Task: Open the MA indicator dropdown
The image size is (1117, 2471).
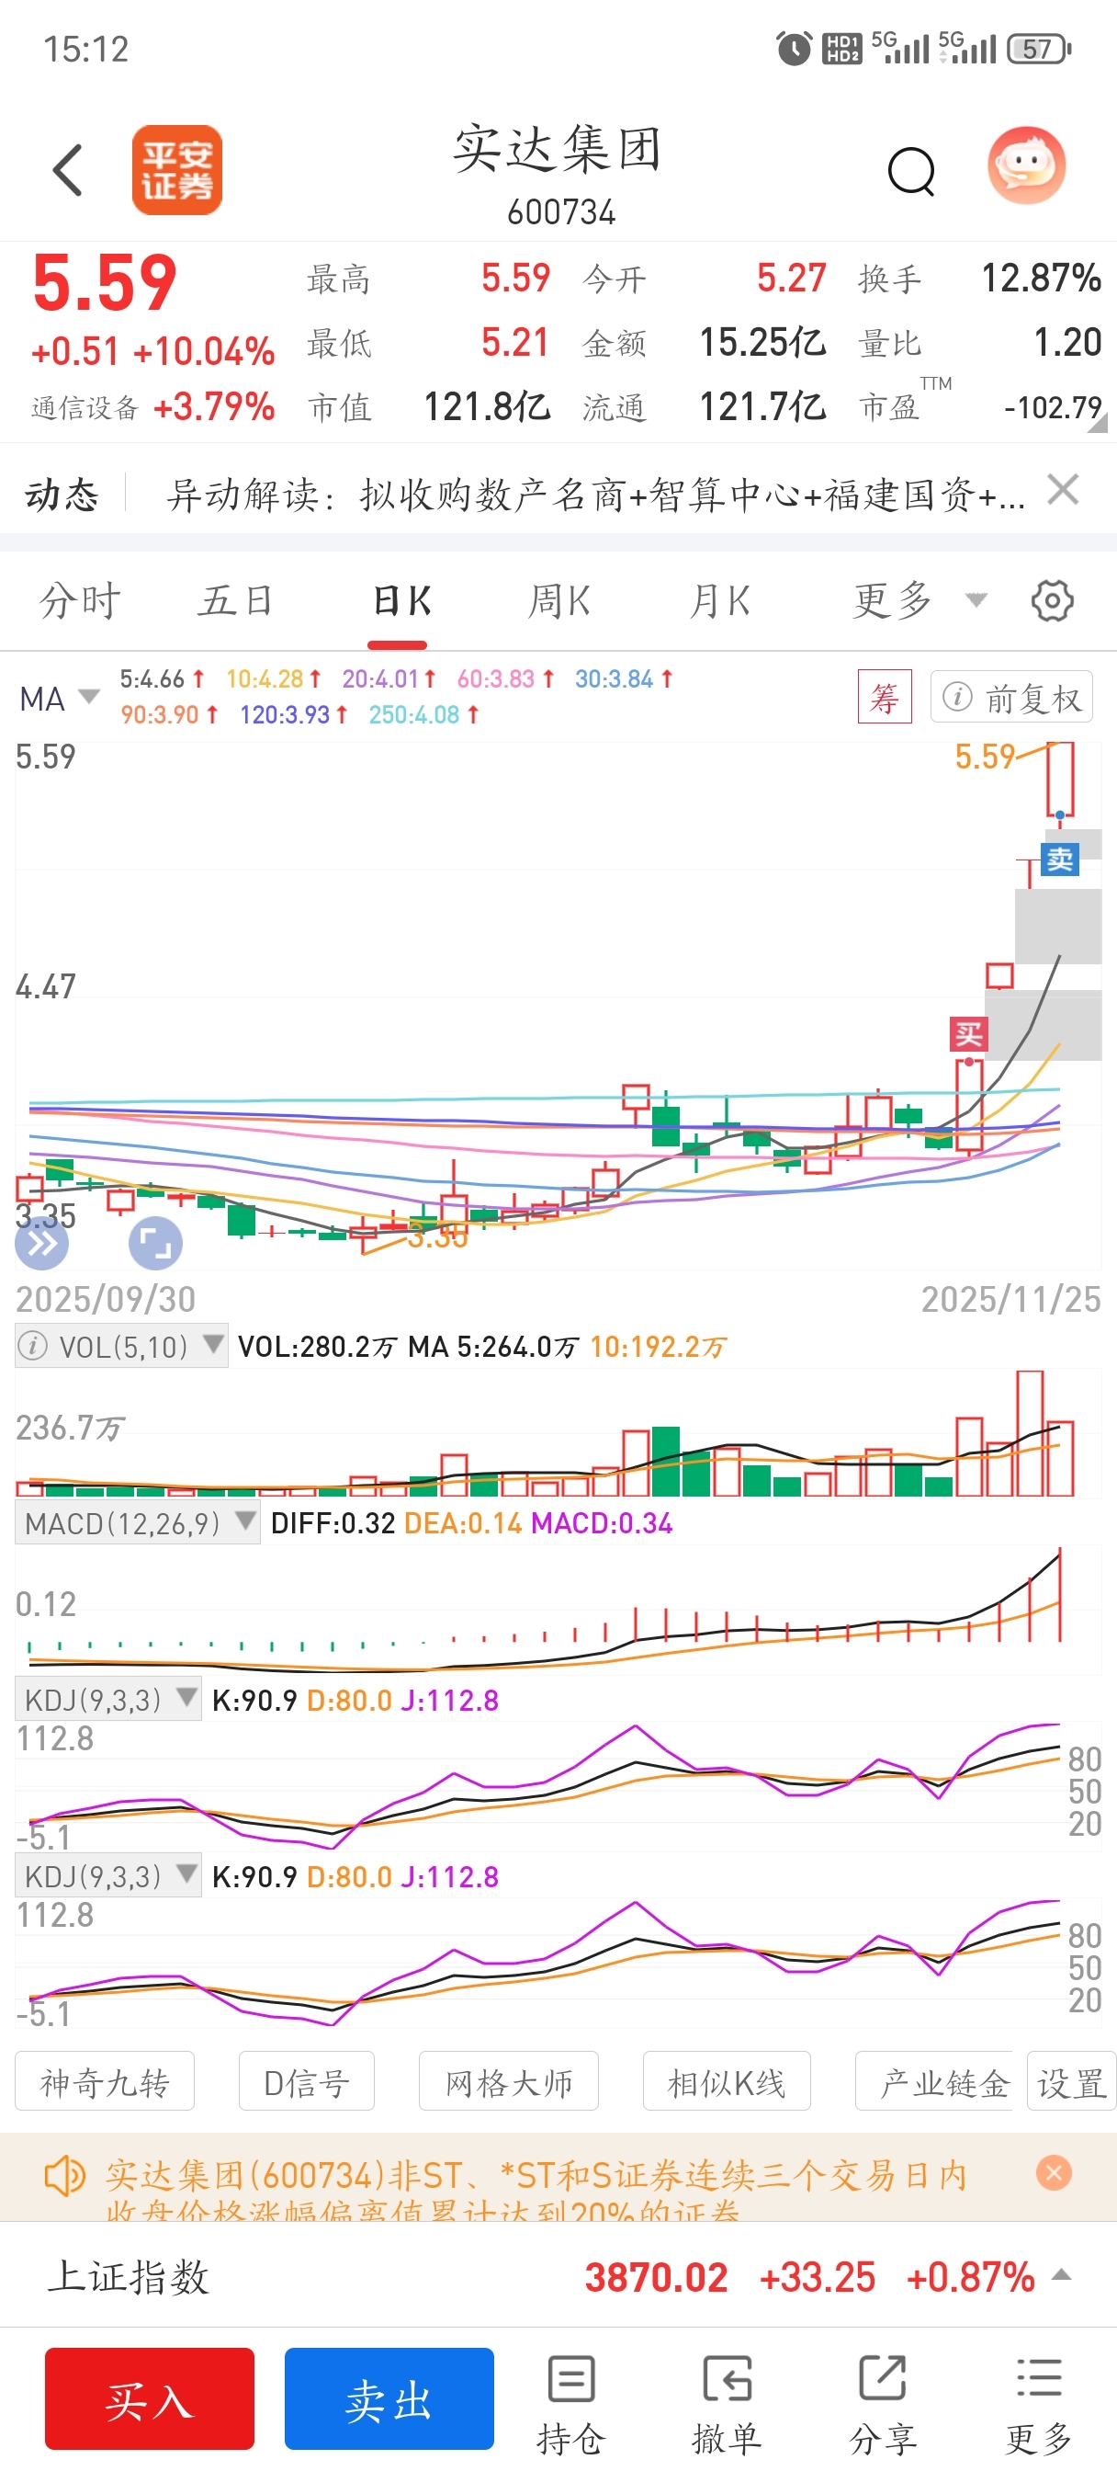Action: click(x=59, y=699)
